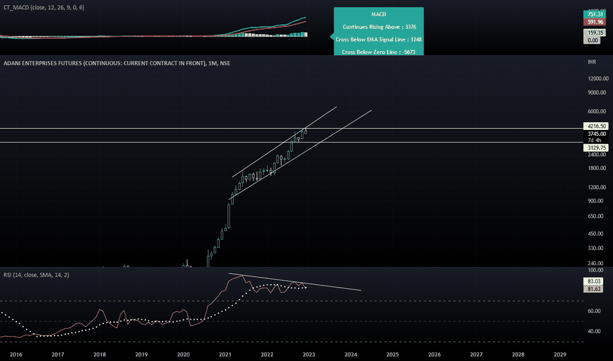
Task: Click the 12000.00 price axis tick
Action: tap(598, 79)
